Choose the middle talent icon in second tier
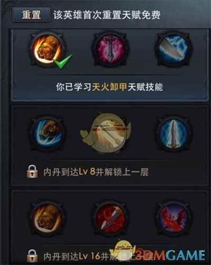211x265 pixels. point(109,133)
